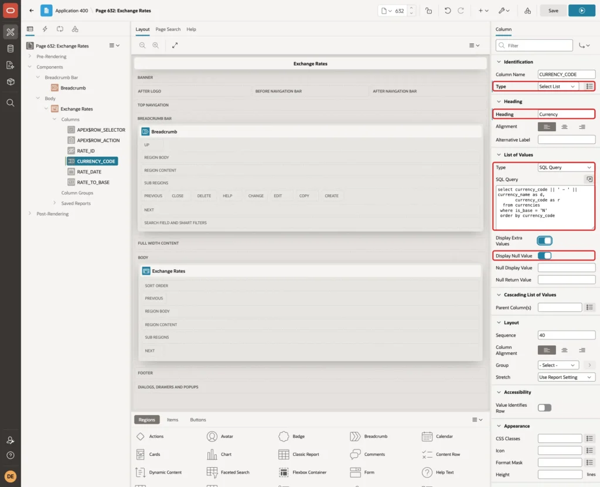Set Column Alignment to center
Image resolution: width=600 pixels, height=487 pixels.
point(564,350)
